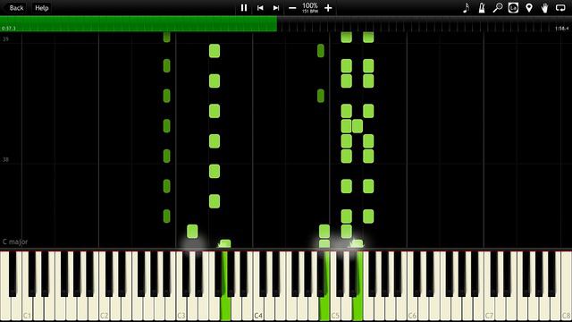Seek within the green played portion of progress bar
This screenshot has width=572, height=322.
(x=139, y=24)
